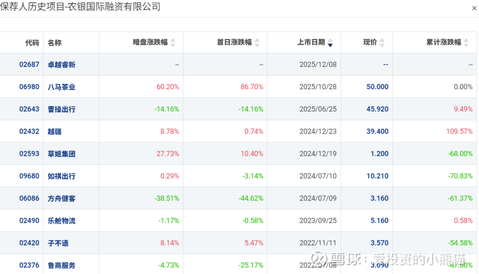The image size is (479, 274).
Task: Open stock code 02376
Action: 29,265
